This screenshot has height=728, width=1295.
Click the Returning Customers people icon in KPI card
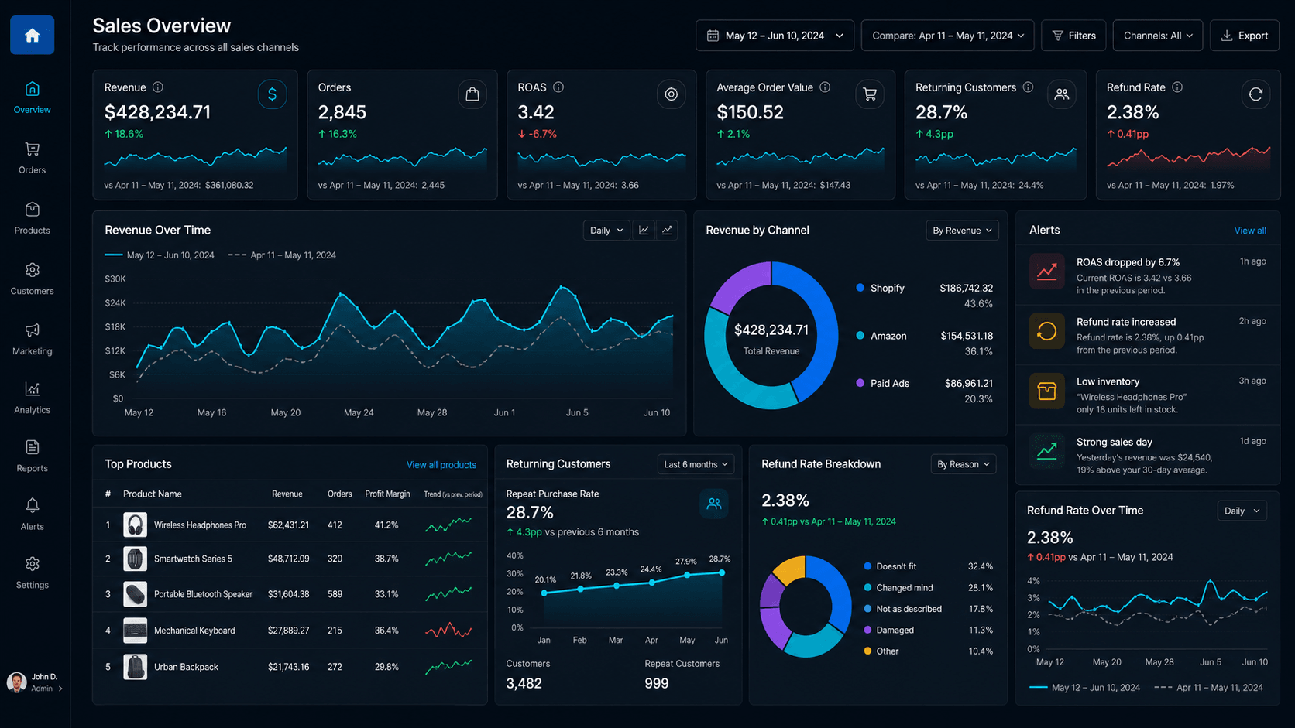[x=1061, y=94]
